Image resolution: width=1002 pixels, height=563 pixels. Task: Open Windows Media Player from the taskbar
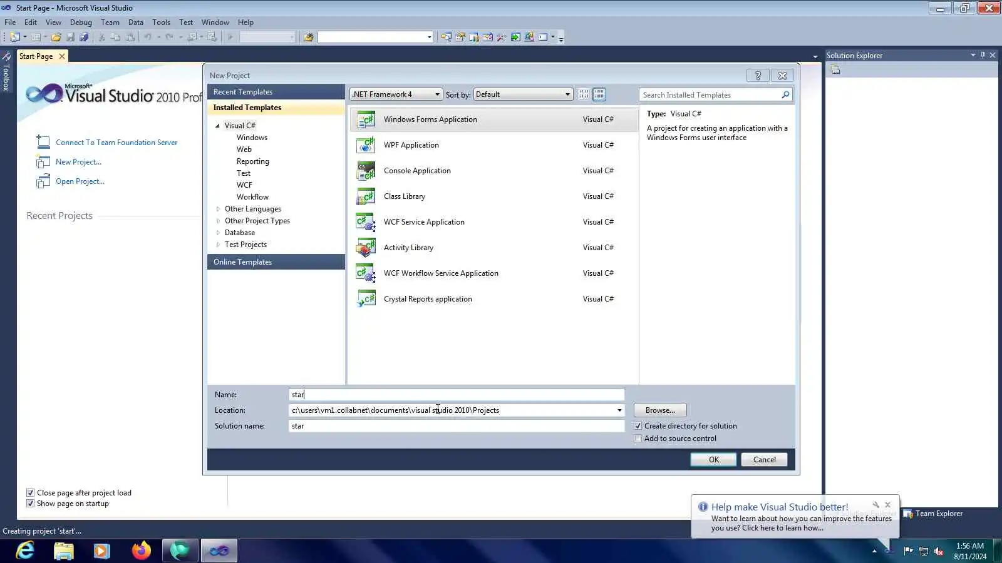(x=102, y=550)
